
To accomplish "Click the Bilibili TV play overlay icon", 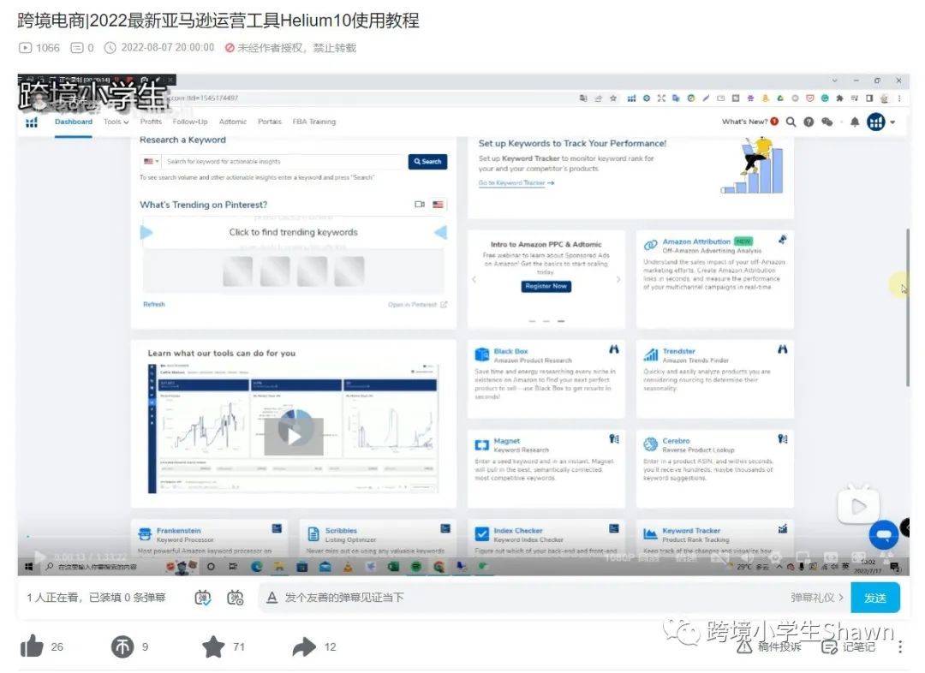I will pyautogui.click(x=858, y=505).
